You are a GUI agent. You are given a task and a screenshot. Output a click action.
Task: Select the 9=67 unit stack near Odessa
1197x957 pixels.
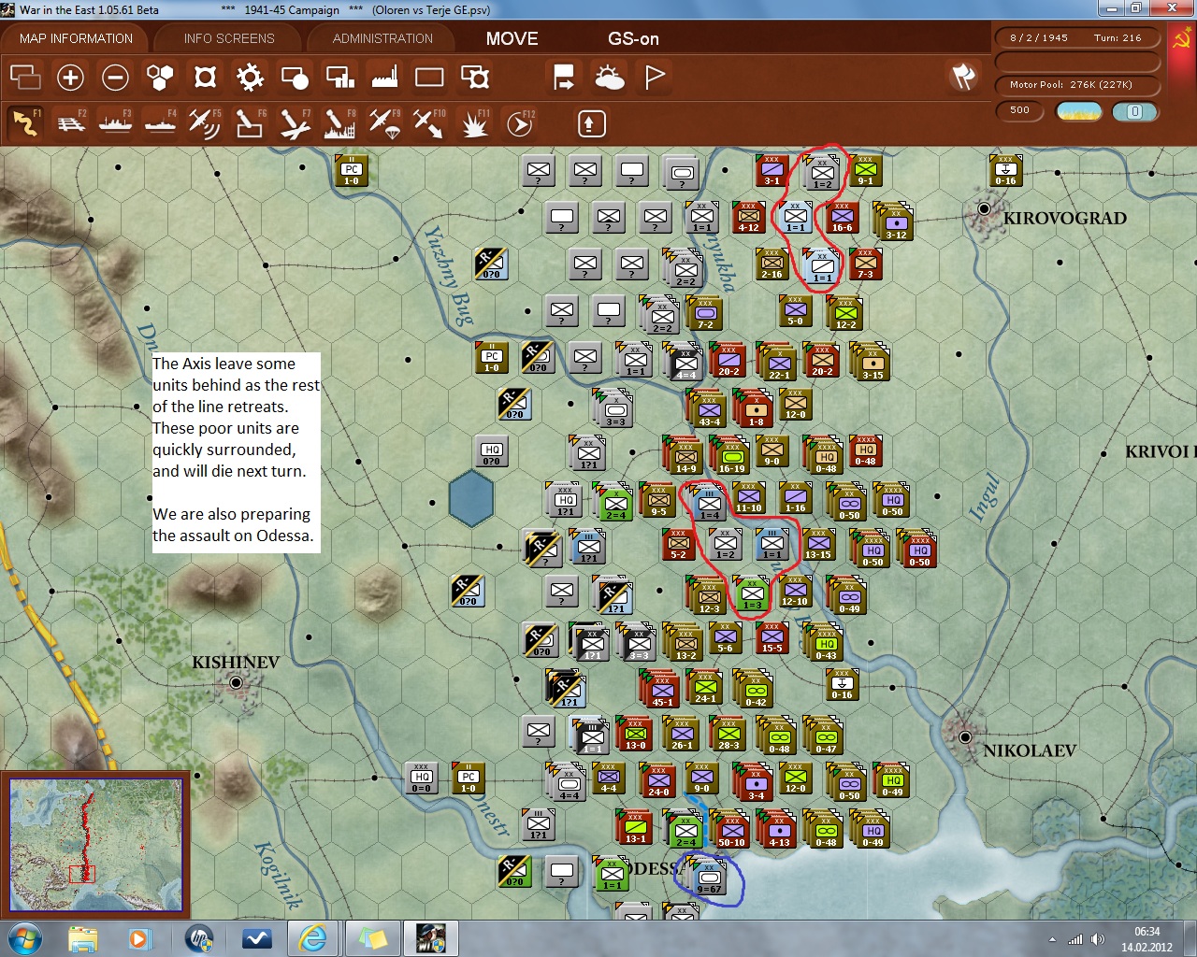[x=709, y=878]
